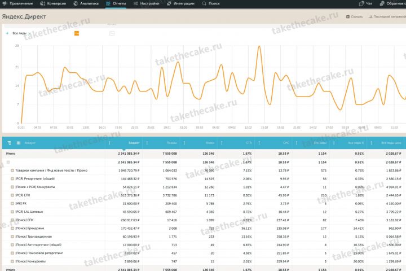Expand the [Поиск] Брендовые campaign row
406x271 pixels.
coord(12,229)
